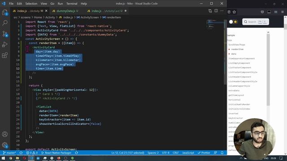287x161 pixels.
Task: Open 'ListFooterComponent' link in docs sidebar
Action: pos(240,68)
